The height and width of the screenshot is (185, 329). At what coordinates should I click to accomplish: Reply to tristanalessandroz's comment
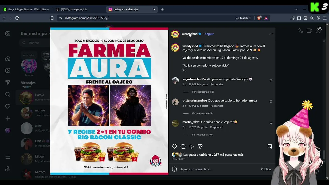[217, 106]
